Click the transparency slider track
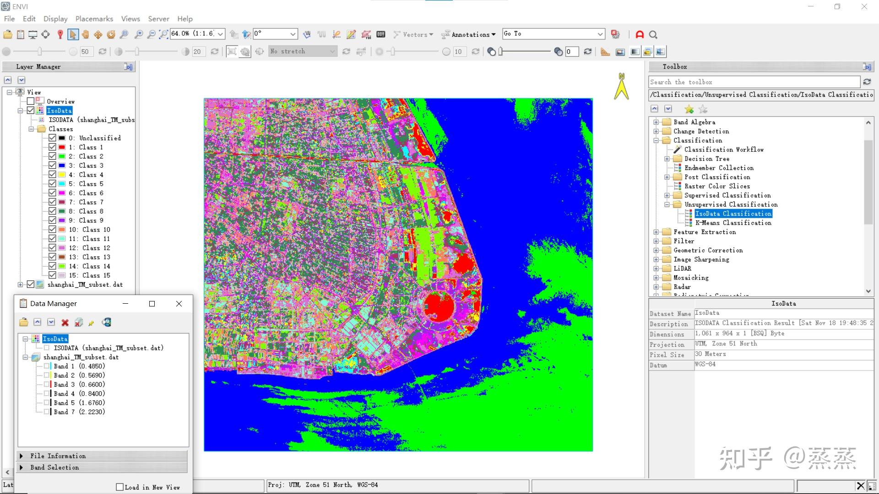The height and width of the screenshot is (494, 879). click(x=526, y=52)
